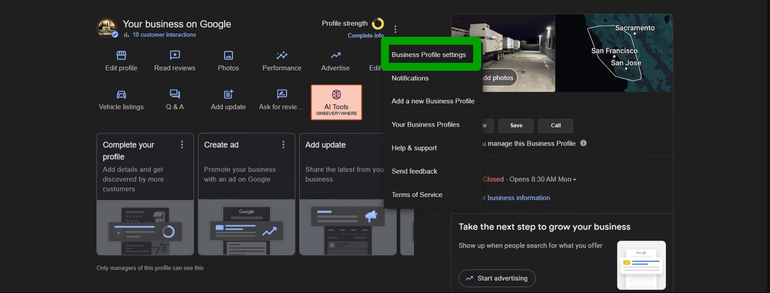This screenshot has width=770, height=293.
Task: Select Business Profile settings menu item
Action: pos(428,55)
